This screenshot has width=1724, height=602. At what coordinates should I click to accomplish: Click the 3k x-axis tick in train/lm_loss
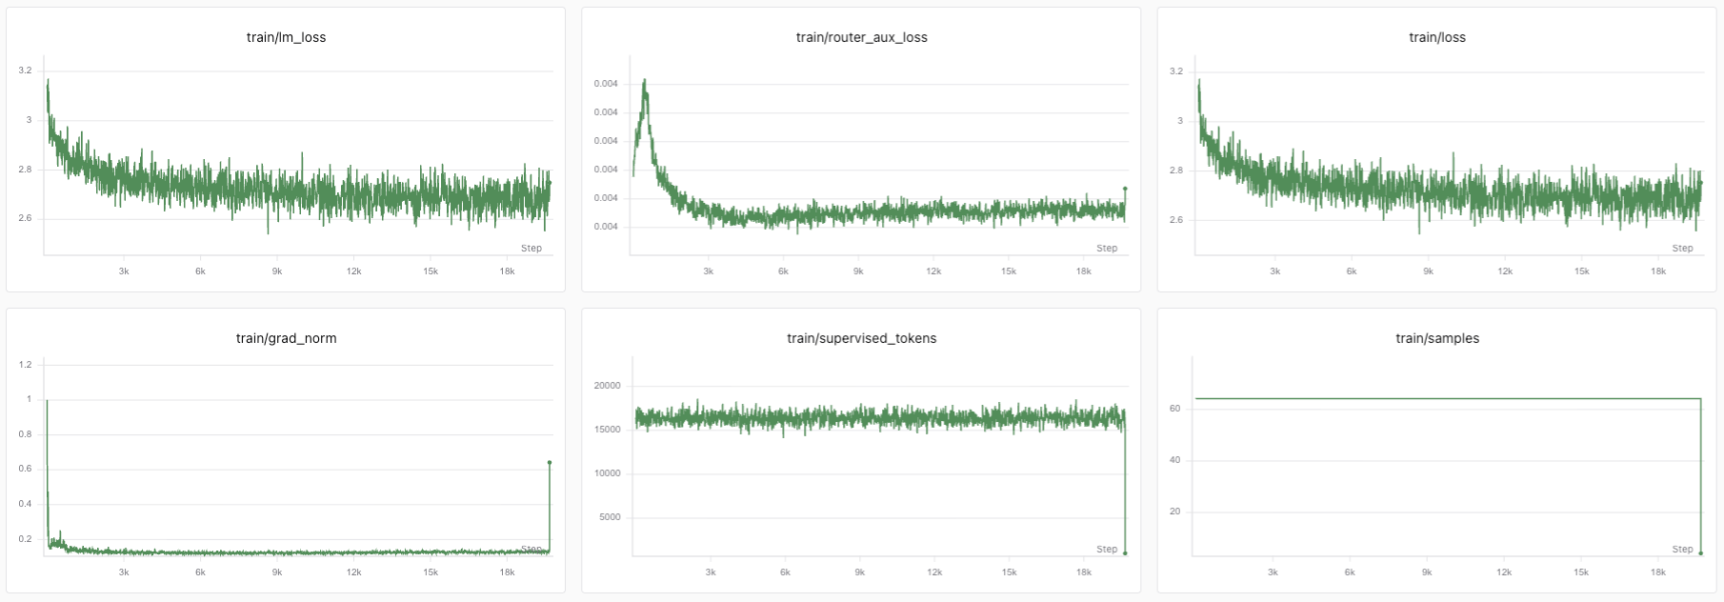pyautogui.click(x=124, y=271)
